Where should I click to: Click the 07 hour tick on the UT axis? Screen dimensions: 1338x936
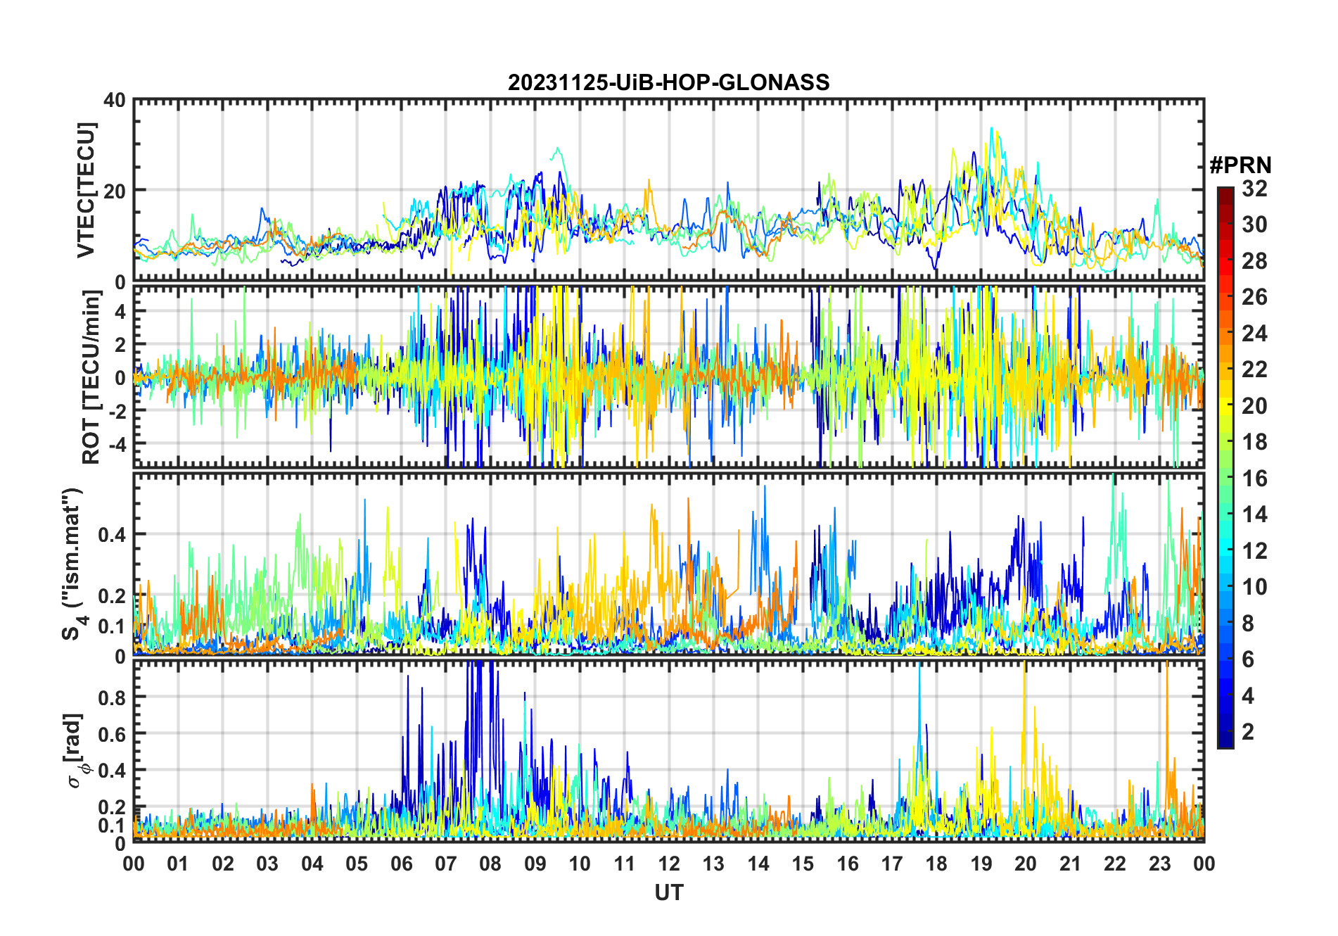click(446, 864)
